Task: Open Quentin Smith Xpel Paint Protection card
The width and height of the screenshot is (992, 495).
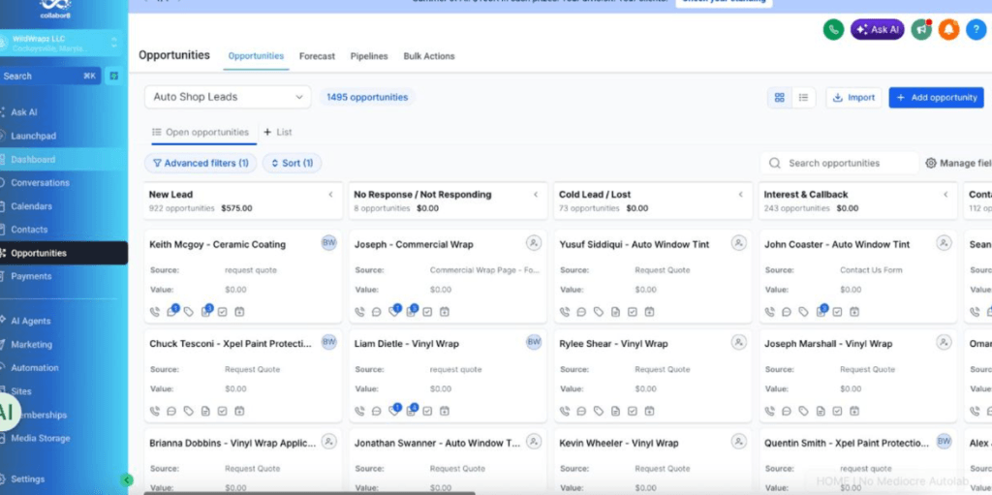Action: 847,443
